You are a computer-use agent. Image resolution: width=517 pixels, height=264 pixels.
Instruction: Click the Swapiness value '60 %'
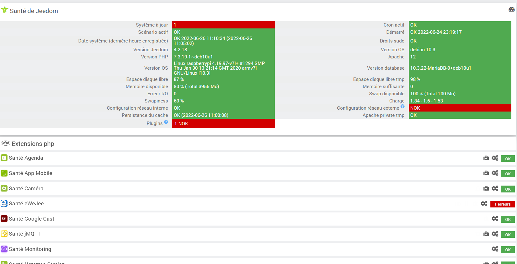pyautogui.click(x=179, y=101)
